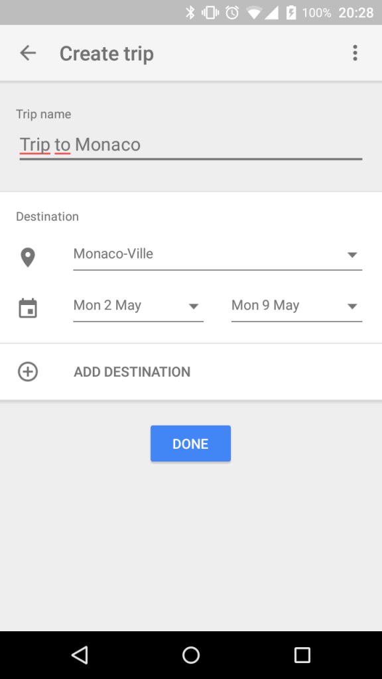
Task: Tap the Bluetooth status bar icon
Action: pyautogui.click(x=190, y=13)
